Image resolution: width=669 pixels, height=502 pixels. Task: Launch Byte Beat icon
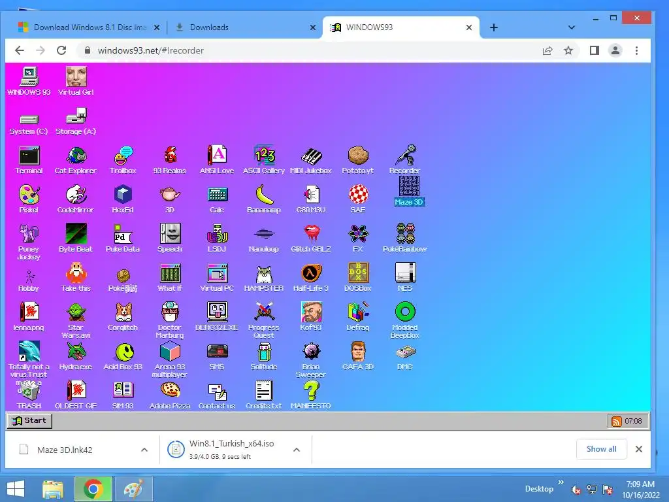[76, 238]
